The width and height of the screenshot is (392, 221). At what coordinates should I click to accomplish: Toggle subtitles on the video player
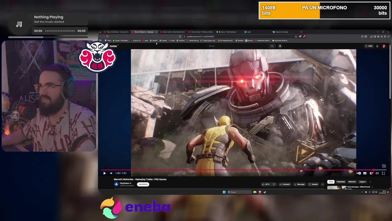365,173
